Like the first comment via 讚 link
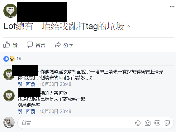This screenshot has height=132, width=176. (x=20, y=84)
